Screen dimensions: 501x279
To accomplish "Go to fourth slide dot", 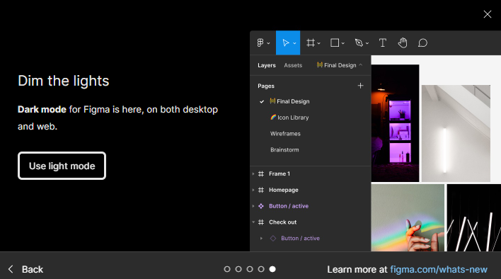I will (261, 269).
